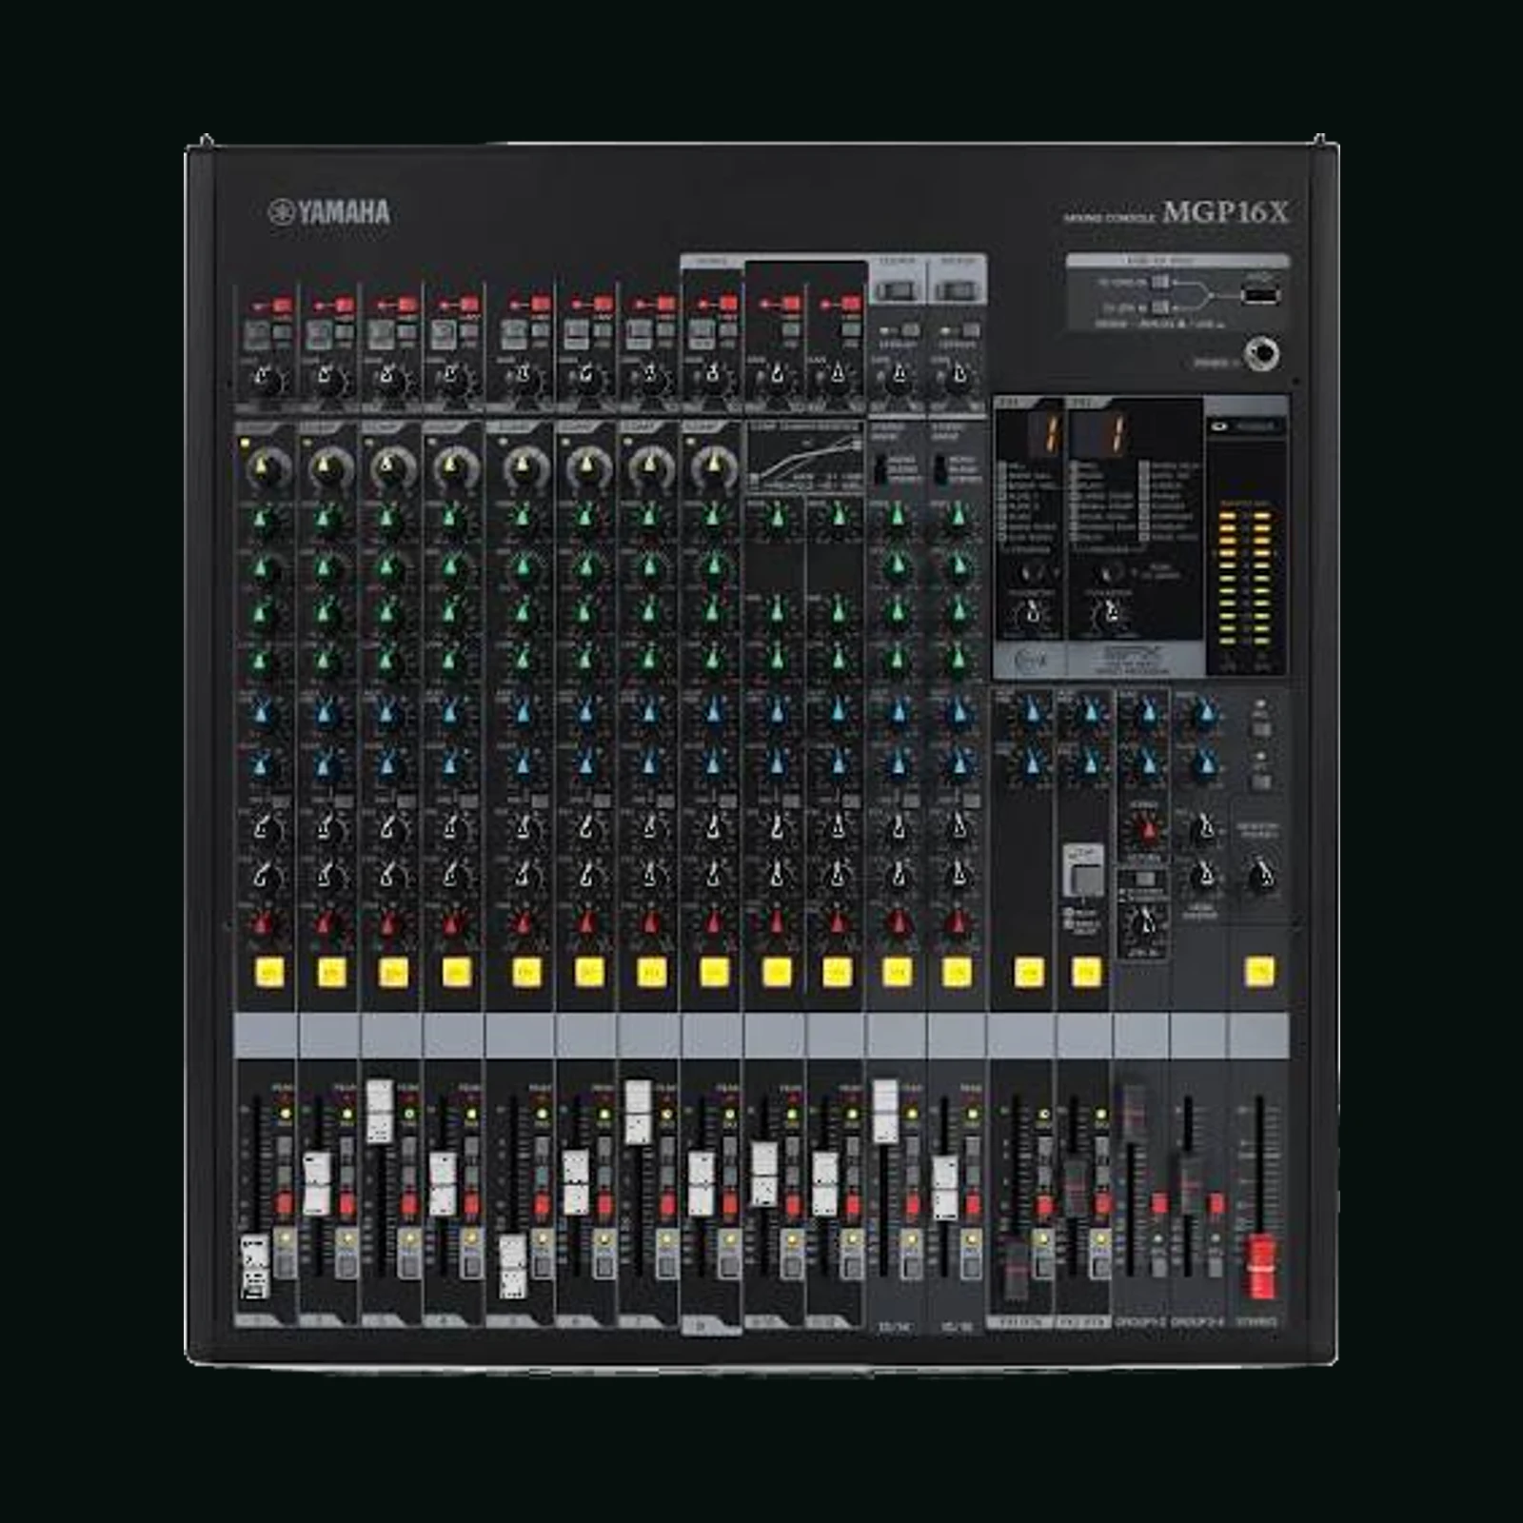Click the YAMAHA logo
Viewport: 1523px width, 1523px height.
[329, 211]
